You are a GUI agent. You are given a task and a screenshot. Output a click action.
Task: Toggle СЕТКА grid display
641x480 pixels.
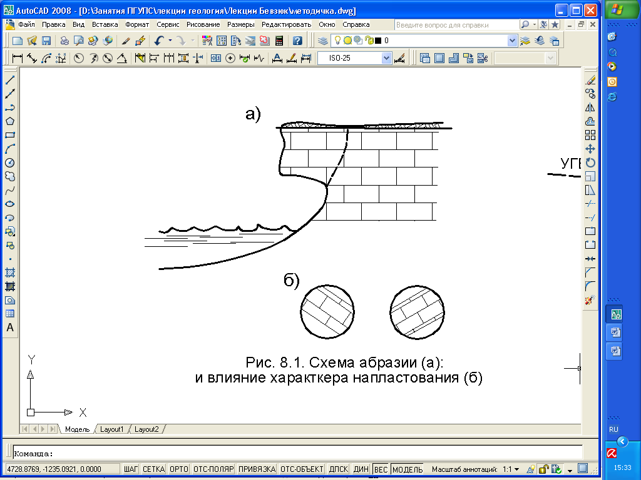click(x=153, y=469)
